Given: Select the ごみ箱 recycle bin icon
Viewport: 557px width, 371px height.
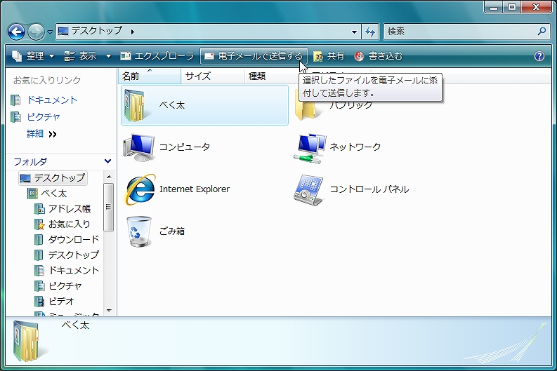Looking at the screenshot, I should click(x=139, y=231).
